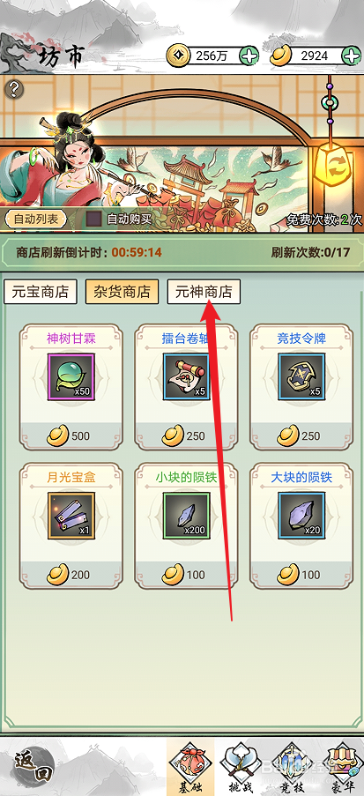Viewport: 364px width, 796px height.
Task: Select the 小块的陨铁 item icon
Action: point(186,516)
